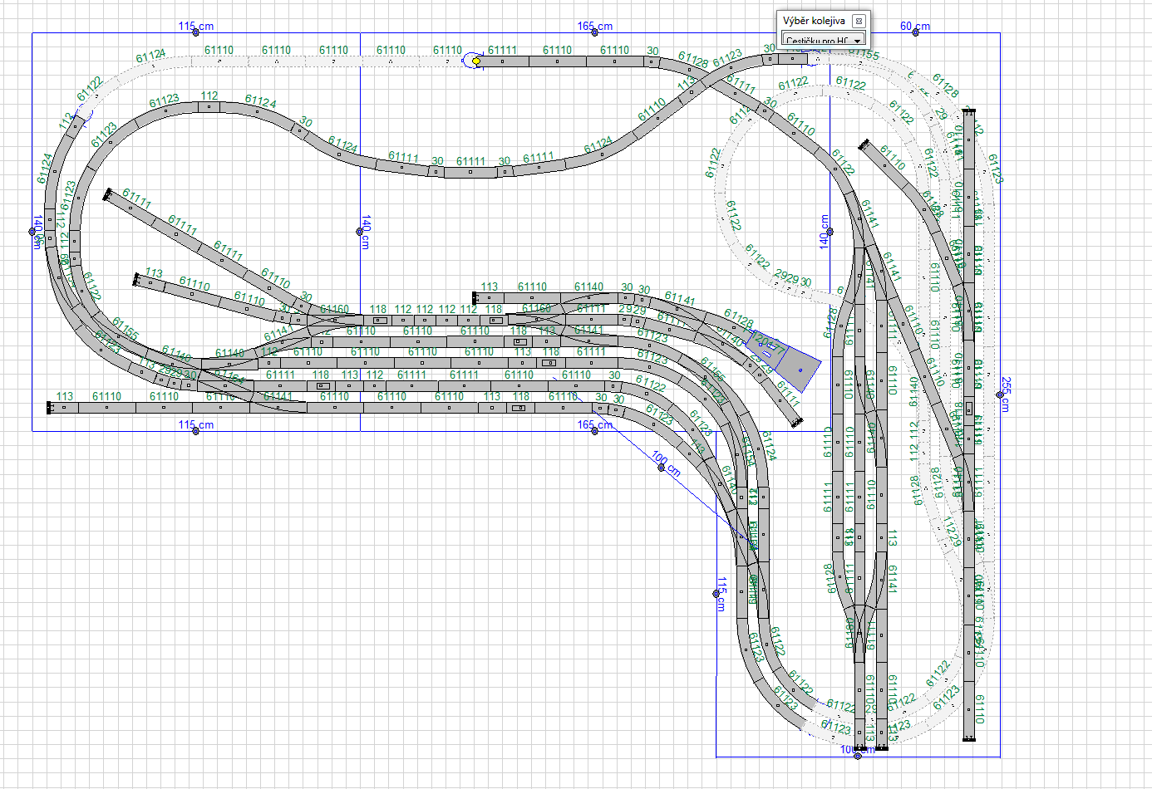Click the buffer stop left of the 113 track beside 61140
1152x789 pixels.
(x=475, y=297)
